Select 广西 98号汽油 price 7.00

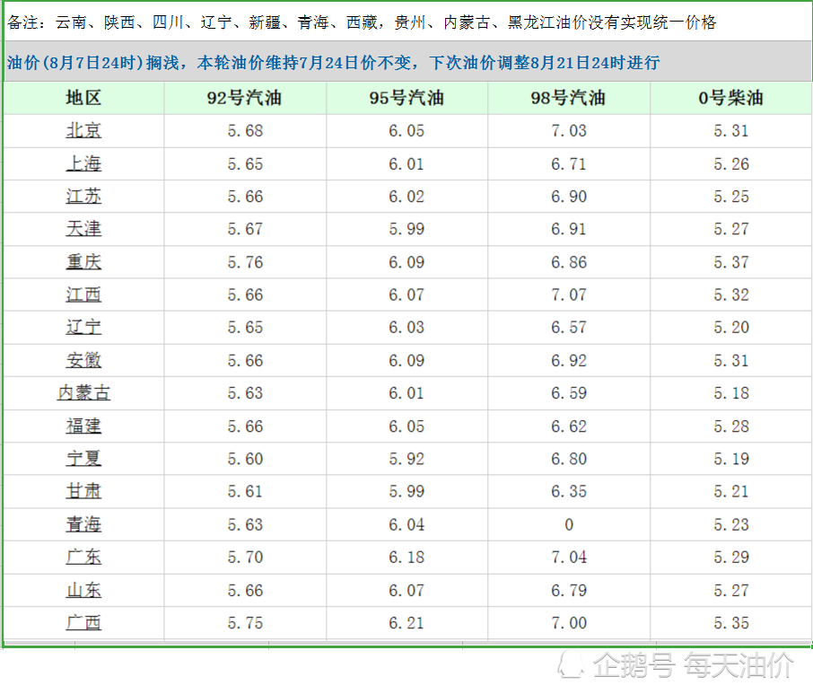(x=569, y=623)
